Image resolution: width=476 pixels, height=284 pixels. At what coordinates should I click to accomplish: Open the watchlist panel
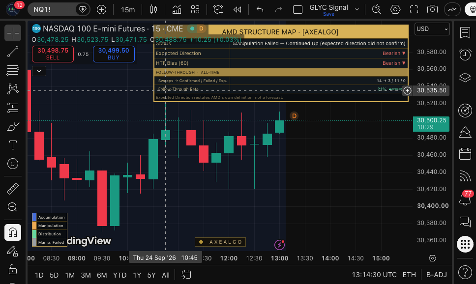[465, 32]
